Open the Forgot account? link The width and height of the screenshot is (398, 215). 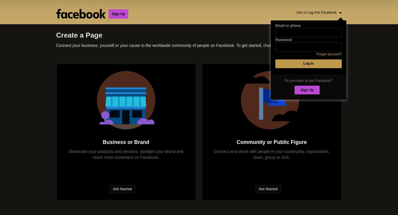[329, 54]
